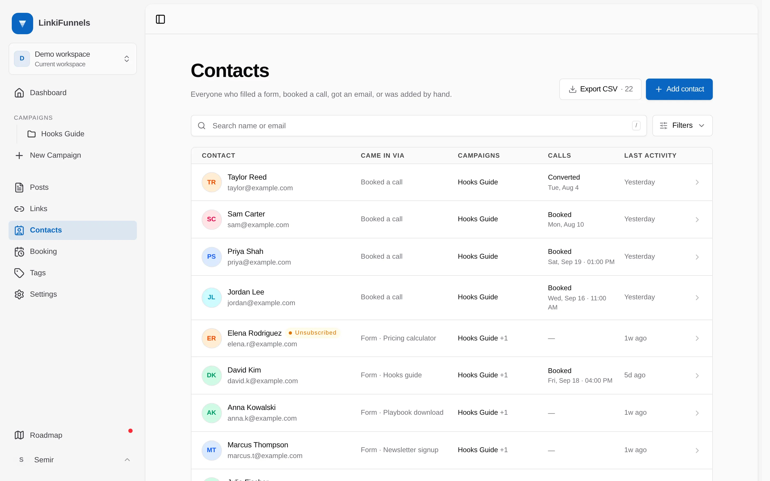770x481 pixels.
Task: Expand the Semir user menu
Action: pyautogui.click(x=72, y=460)
